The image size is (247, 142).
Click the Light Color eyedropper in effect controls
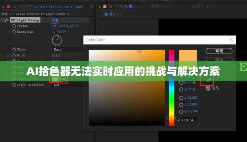click(64, 79)
